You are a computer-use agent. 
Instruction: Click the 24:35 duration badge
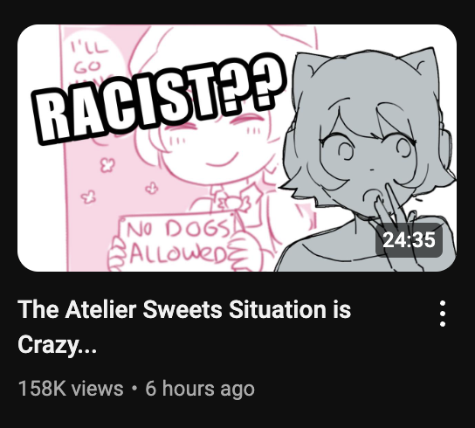(409, 240)
